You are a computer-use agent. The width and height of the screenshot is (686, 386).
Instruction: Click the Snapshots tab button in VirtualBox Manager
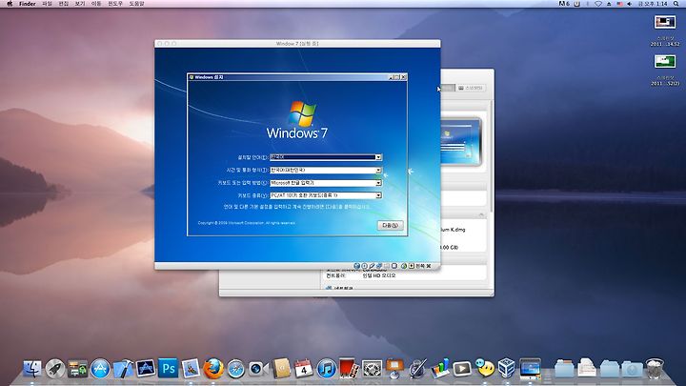[x=471, y=88]
